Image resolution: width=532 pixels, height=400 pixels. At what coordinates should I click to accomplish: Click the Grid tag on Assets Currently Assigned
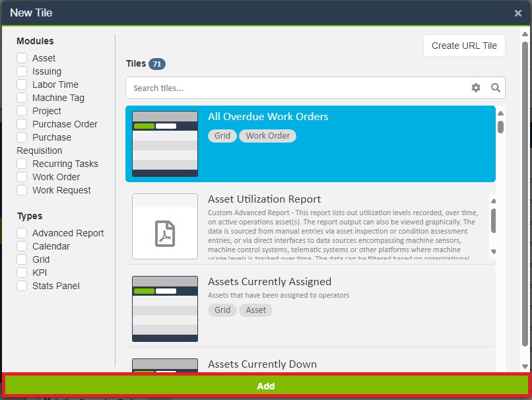pyautogui.click(x=222, y=310)
